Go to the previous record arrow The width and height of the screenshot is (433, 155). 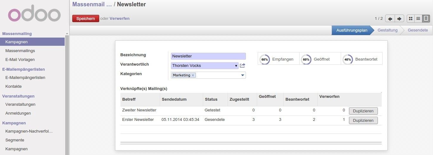click(390, 19)
